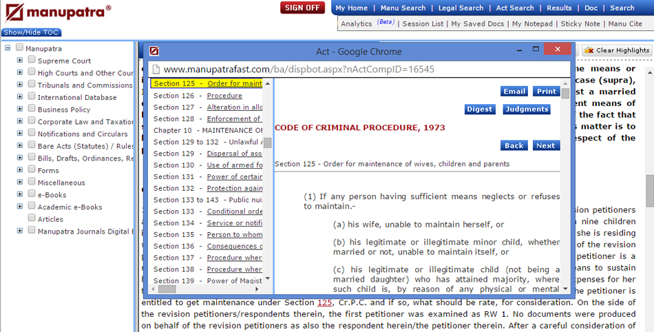Click the page icon in address bar
Image resolution: width=654 pixels, height=332 pixels.
click(x=156, y=70)
